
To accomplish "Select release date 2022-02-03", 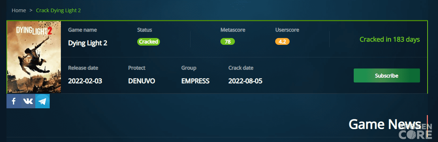I will (85, 81).
